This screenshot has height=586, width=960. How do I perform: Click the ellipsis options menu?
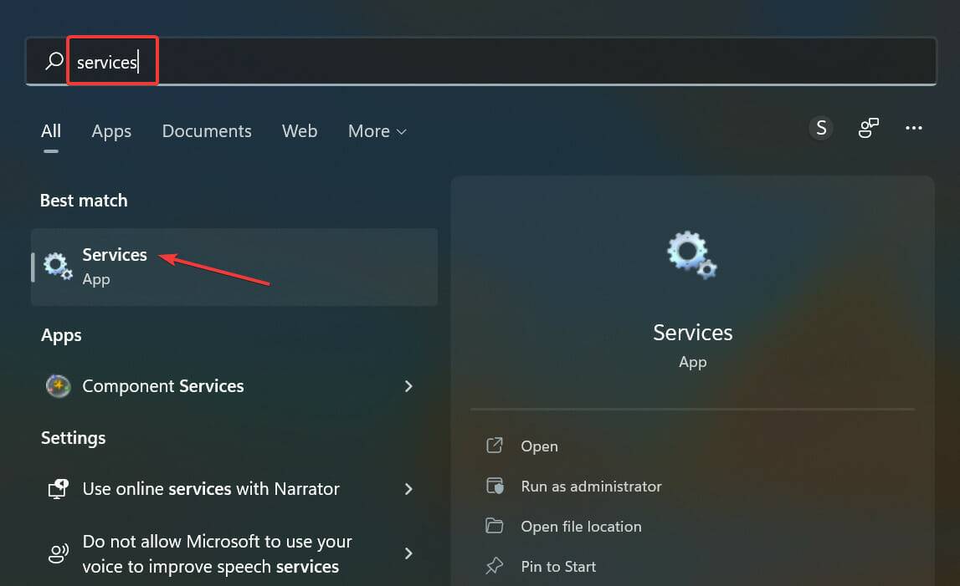914,127
